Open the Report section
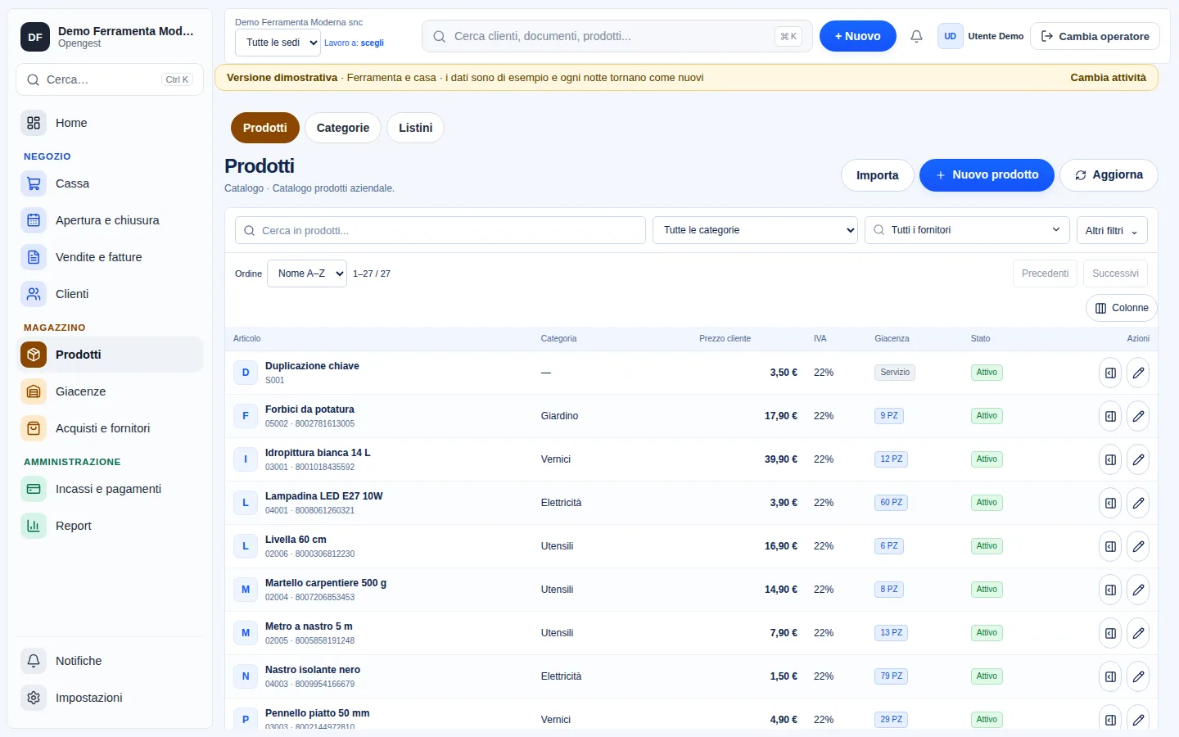The image size is (1179, 737). pyautogui.click(x=110, y=526)
